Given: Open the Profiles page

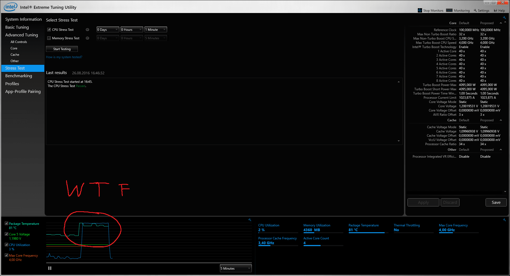Looking at the screenshot, I should pyautogui.click(x=12, y=84).
